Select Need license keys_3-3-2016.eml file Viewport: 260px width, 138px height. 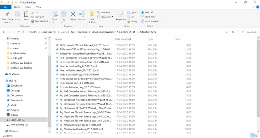77,83
